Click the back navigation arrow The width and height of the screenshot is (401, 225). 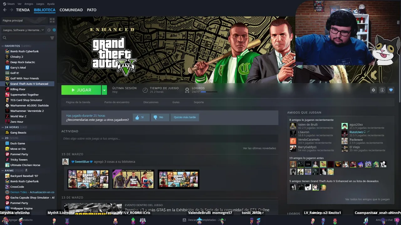5,10
